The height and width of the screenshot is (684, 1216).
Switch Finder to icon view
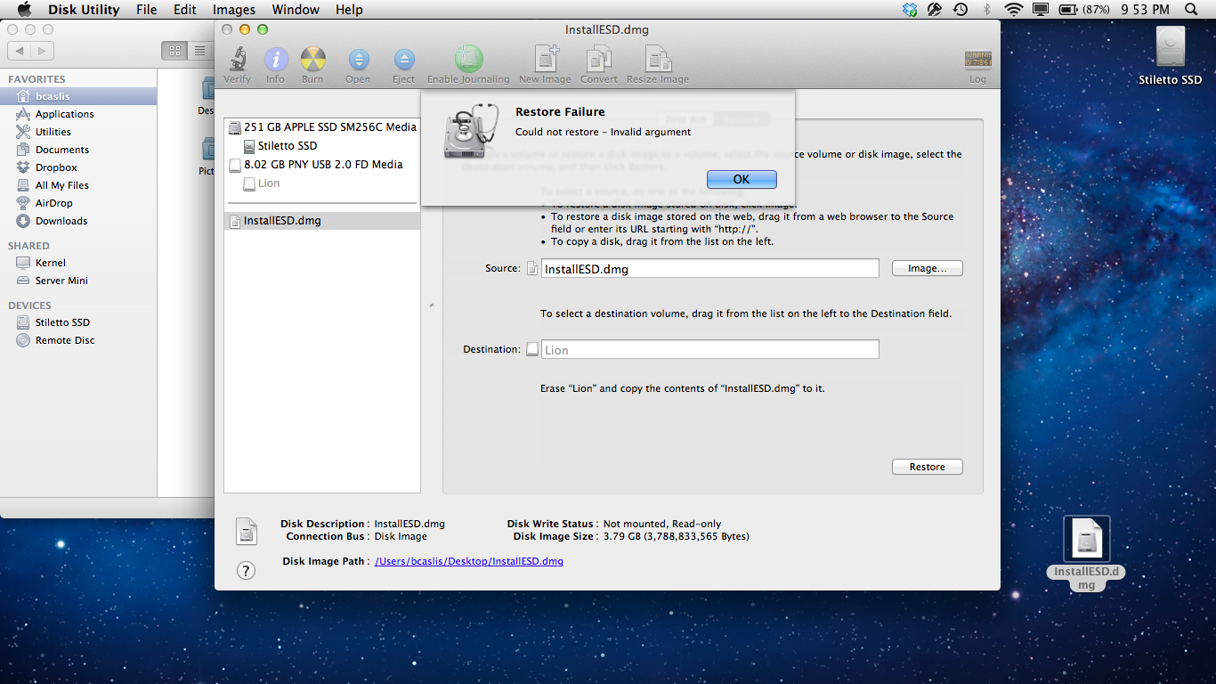pos(174,51)
